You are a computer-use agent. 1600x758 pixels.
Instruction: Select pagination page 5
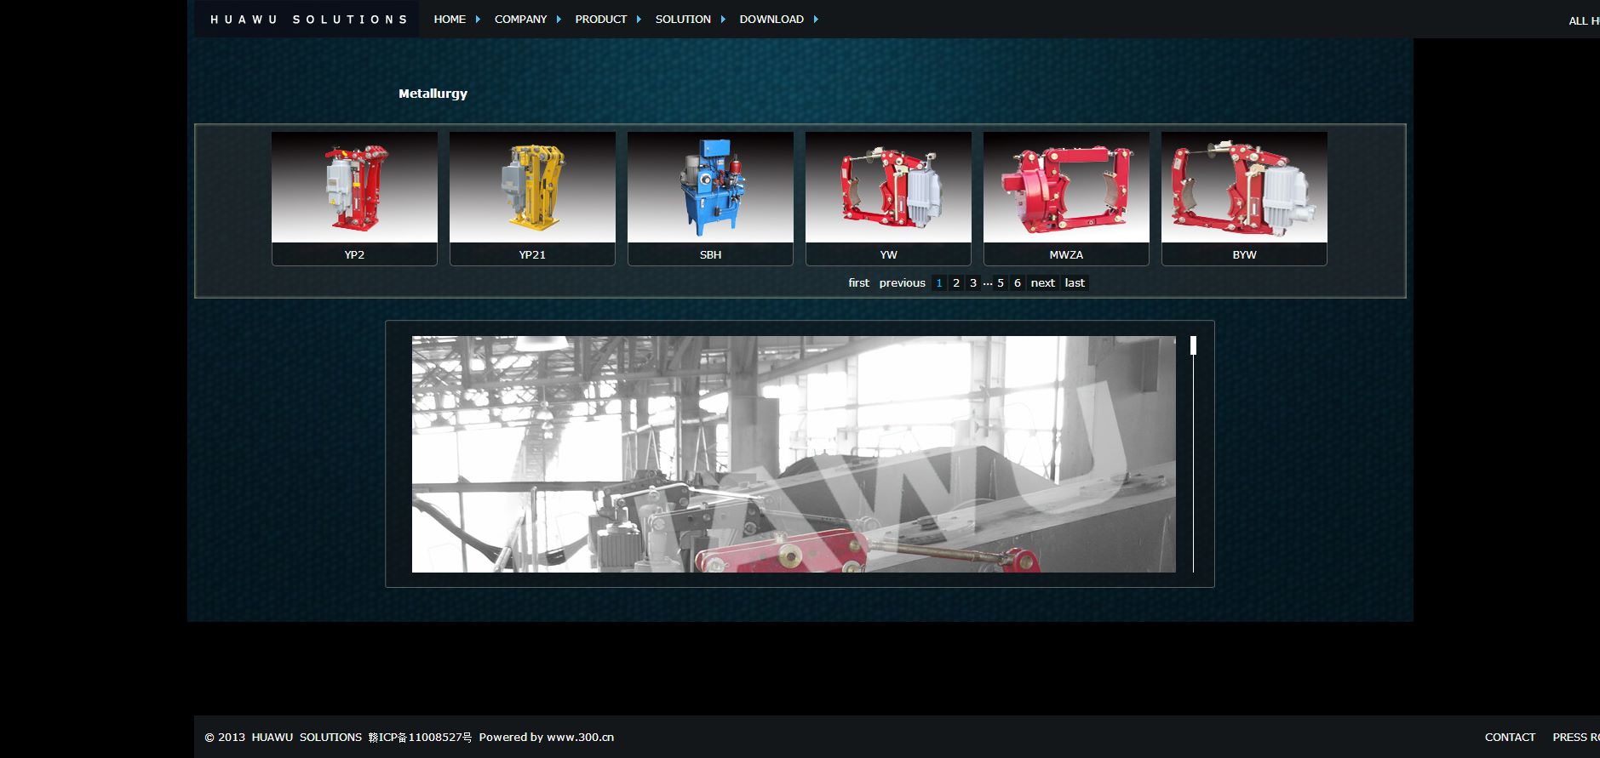tap(1001, 283)
